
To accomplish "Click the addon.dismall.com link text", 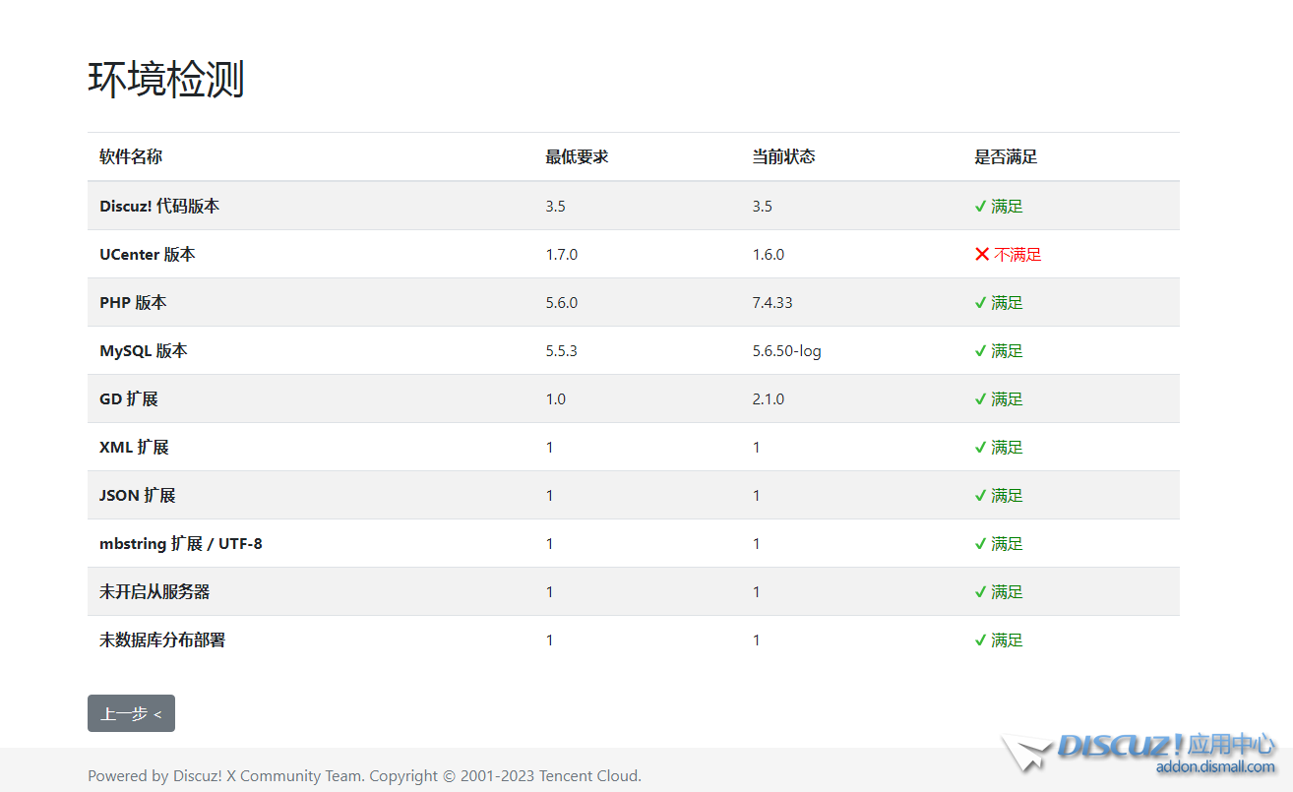I will click(x=1214, y=767).
